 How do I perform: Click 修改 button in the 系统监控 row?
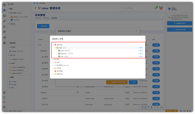click(x=156, y=92)
